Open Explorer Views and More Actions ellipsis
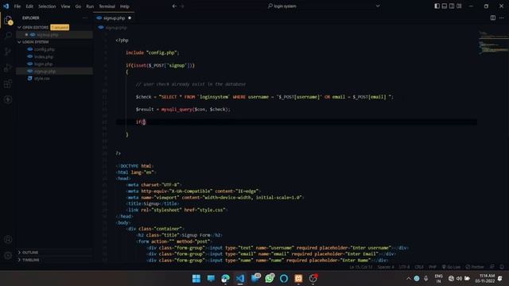 coord(85,17)
